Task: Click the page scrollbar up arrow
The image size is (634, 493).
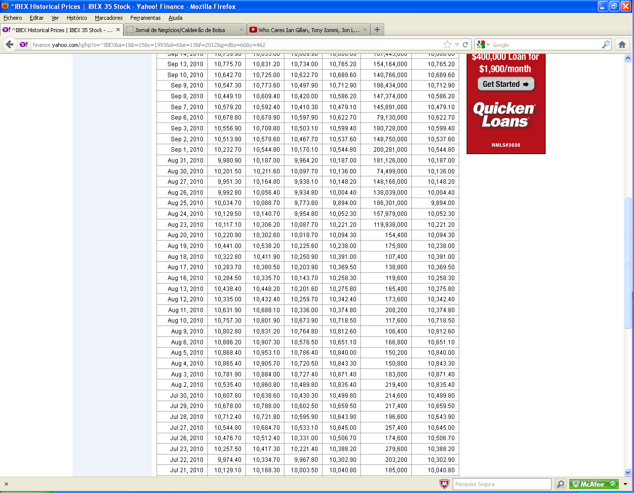Action: pyautogui.click(x=628, y=58)
